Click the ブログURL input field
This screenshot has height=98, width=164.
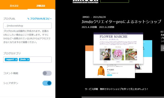pyautogui.click(x=27, y=26)
